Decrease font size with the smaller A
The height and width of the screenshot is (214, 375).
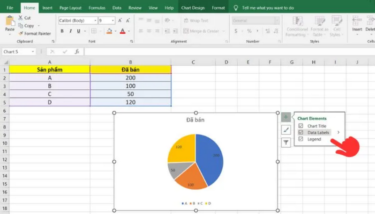tap(128, 21)
